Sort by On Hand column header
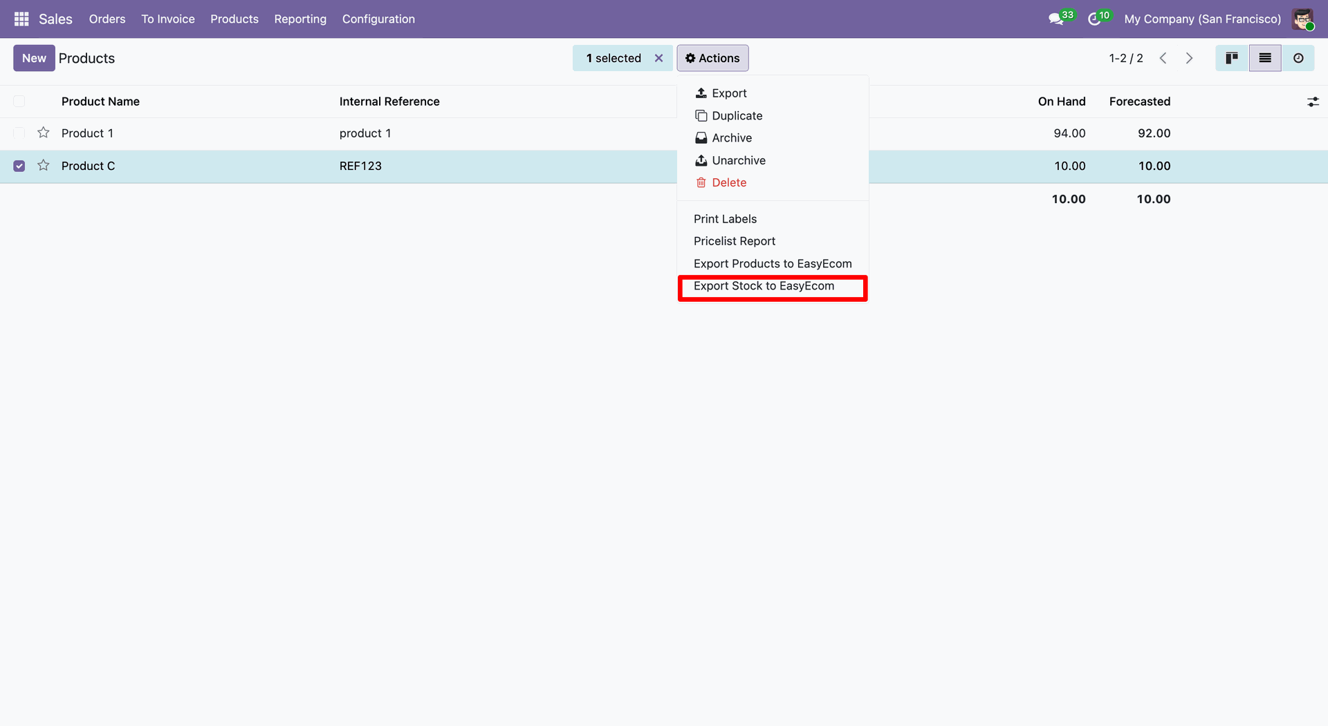 coord(1062,102)
